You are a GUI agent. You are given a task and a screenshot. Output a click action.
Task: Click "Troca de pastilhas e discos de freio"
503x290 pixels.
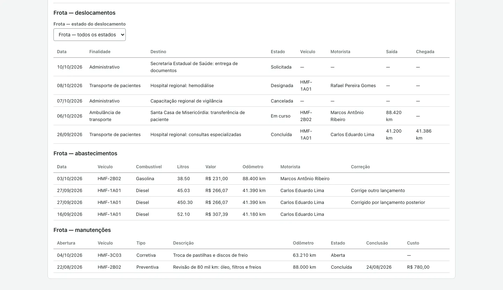[210, 255]
